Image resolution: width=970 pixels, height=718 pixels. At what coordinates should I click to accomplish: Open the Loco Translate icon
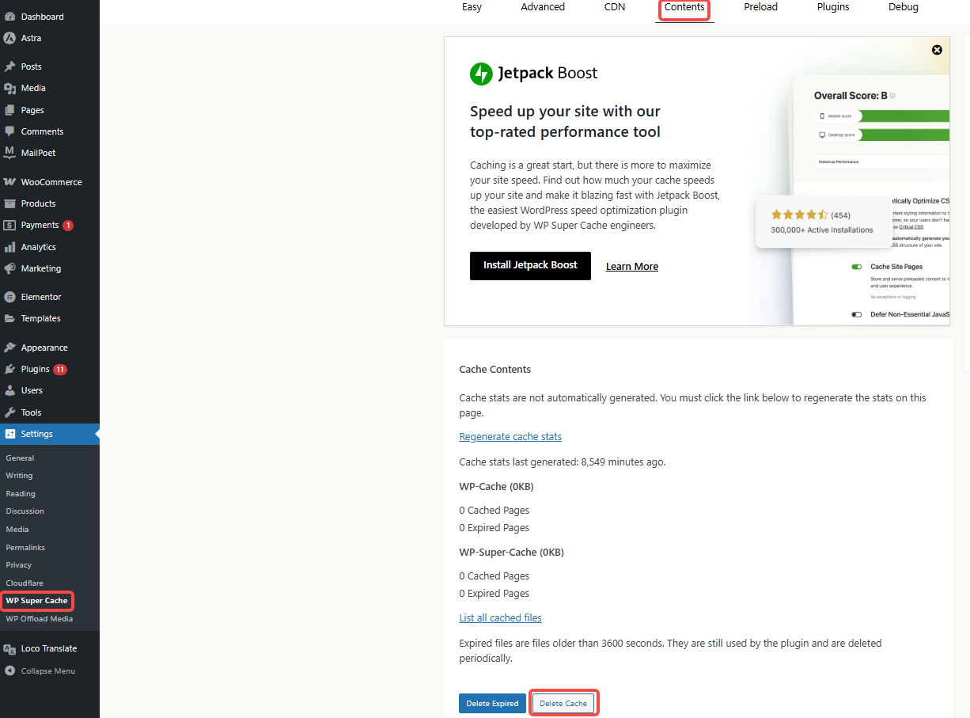coord(9,648)
